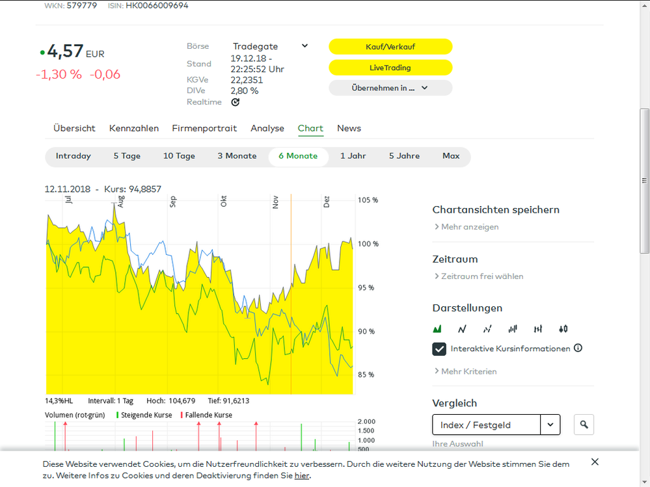Switch to candlestick chart display
The width and height of the screenshot is (650, 487).
point(563,328)
